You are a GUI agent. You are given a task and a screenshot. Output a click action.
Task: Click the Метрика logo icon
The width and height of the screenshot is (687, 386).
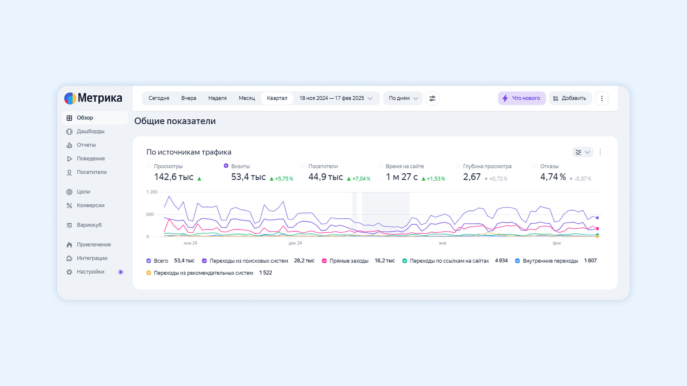pyautogui.click(x=70, y=98)
